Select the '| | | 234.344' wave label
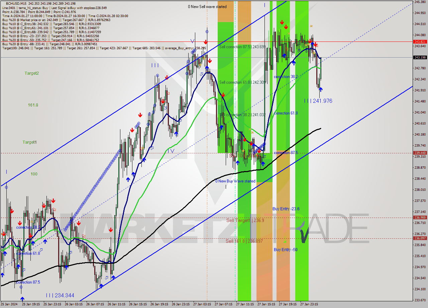428x308 pixels. [x=60, y=295]
